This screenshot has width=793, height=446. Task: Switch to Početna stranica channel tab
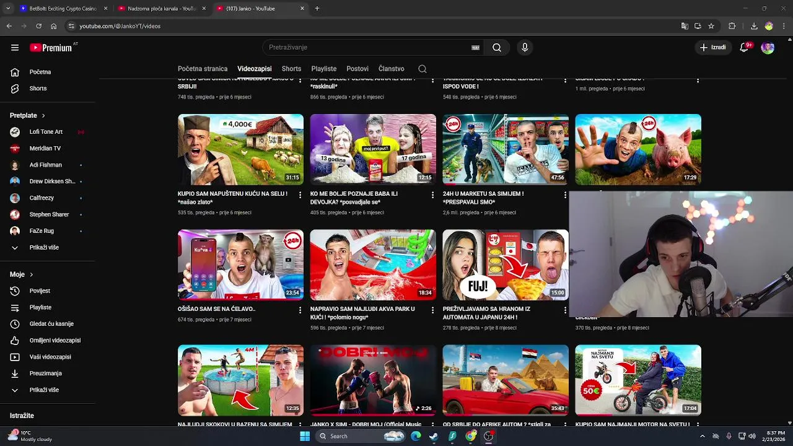(x=203, y=69)
